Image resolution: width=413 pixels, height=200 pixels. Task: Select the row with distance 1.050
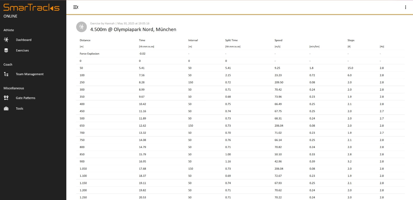coord(83,169)
